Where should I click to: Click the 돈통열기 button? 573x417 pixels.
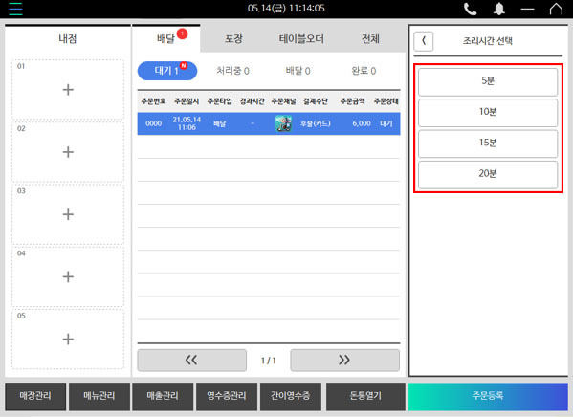[365, 396]
